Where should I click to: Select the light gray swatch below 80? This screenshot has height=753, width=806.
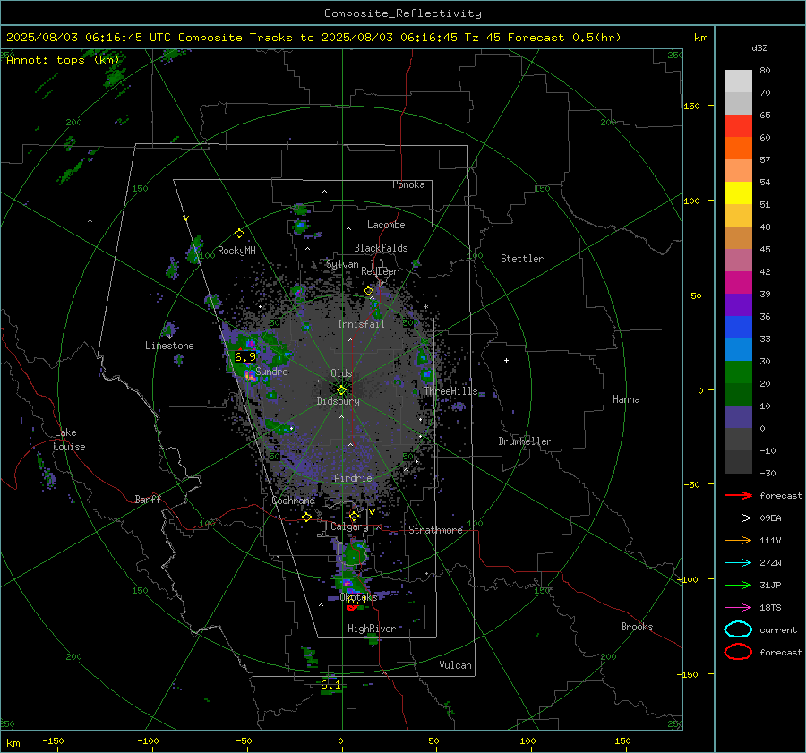pyautogui.click(x=738, y=81)
